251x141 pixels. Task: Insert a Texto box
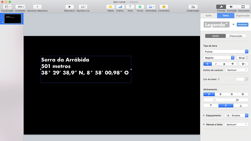coord(130,7)
